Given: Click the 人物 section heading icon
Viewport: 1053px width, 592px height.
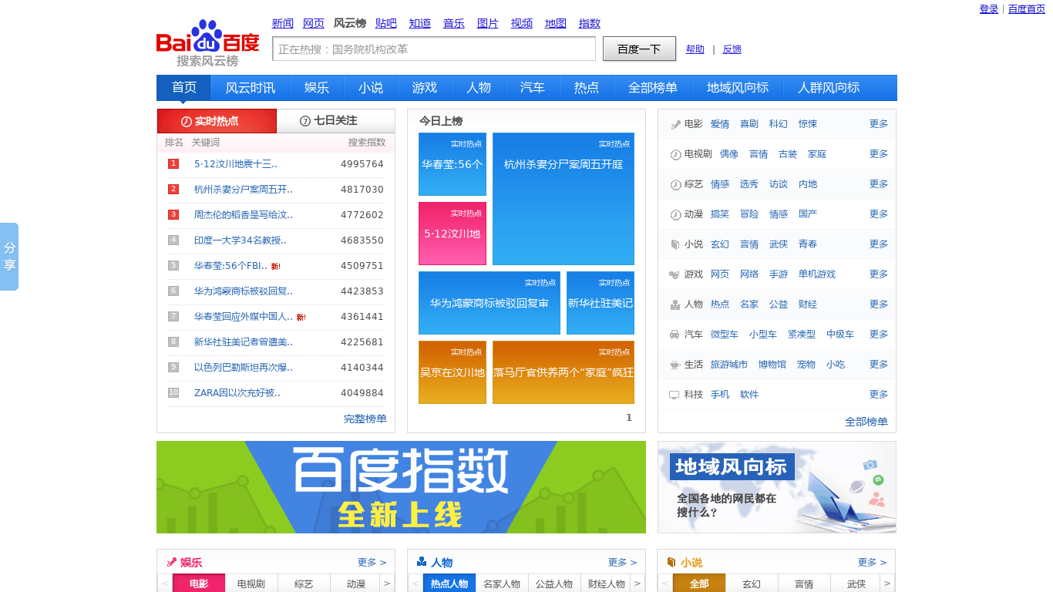Looking at the screenshot, I should click(422, 562).
